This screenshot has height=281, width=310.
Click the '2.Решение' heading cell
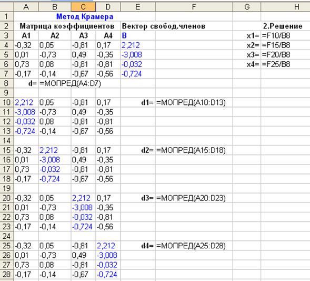coord(283,26)
